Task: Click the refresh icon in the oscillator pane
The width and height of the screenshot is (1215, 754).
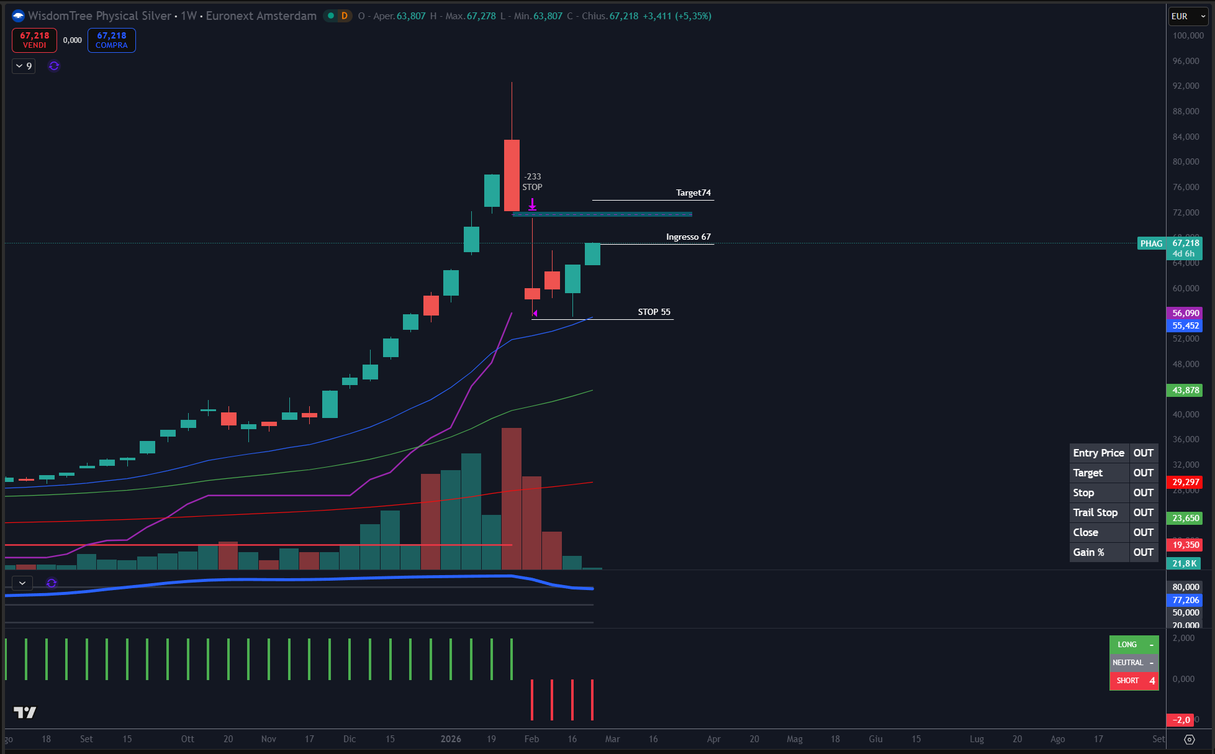Action: click(x=52, y=583)
